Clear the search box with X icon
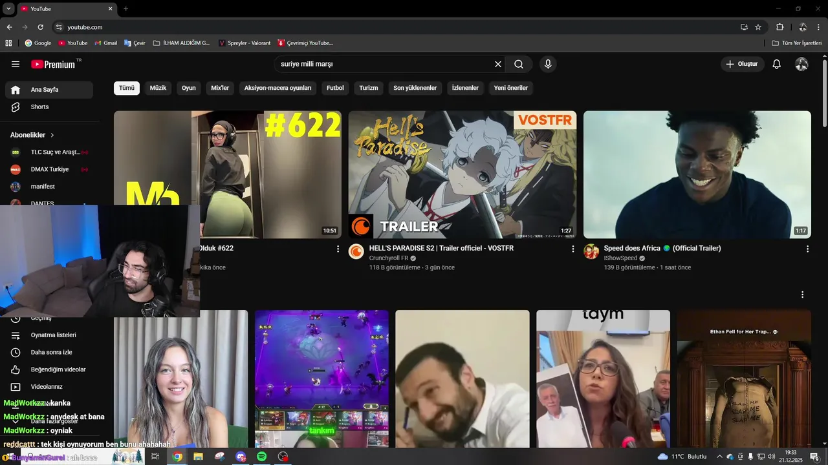The image size is (828, 465). pyautogui.click(x=498, y=64)
